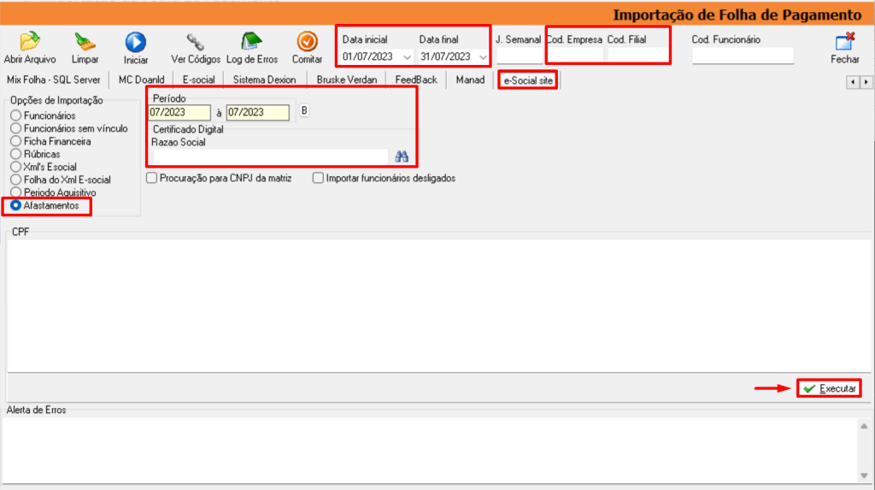Open the Log de Erros icon

tap(252, 42)
